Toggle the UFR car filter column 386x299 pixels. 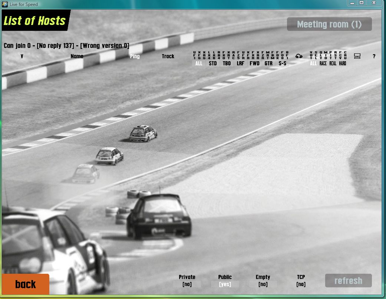click(243, 55)
